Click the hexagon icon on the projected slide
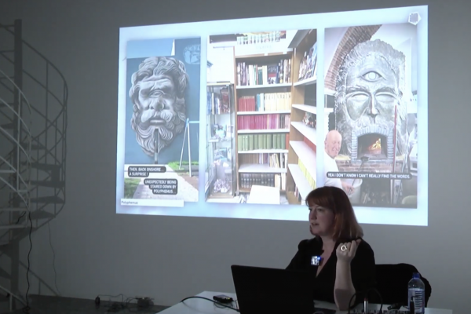 click(x=414, y=19)
